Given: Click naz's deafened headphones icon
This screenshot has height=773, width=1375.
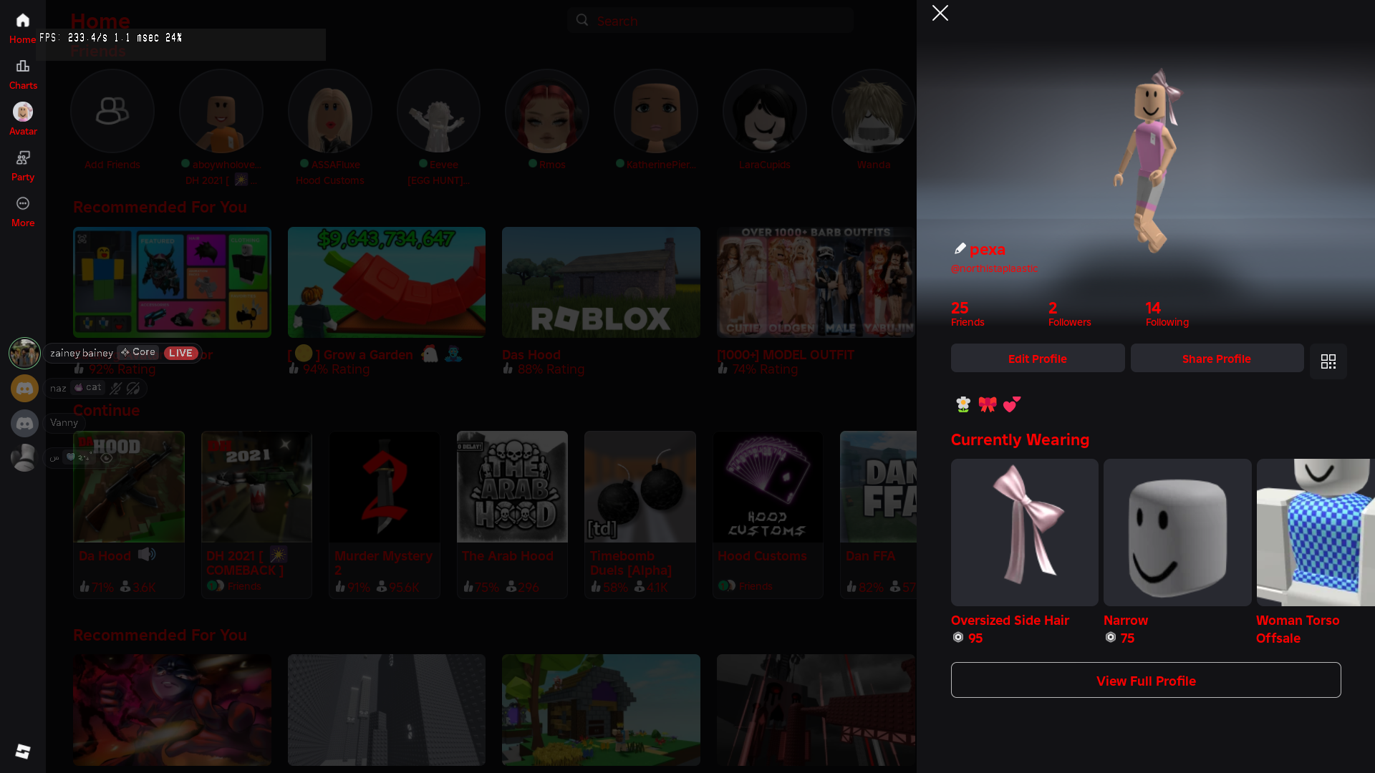Looking at the screenshot, I should click(x=133, y=388).
